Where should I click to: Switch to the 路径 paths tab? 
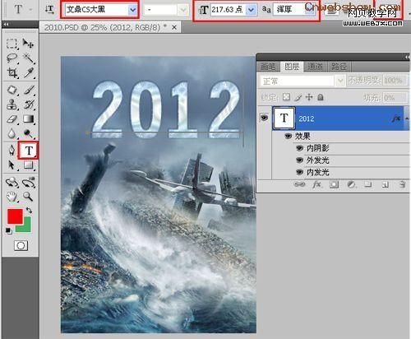(339, 67)
